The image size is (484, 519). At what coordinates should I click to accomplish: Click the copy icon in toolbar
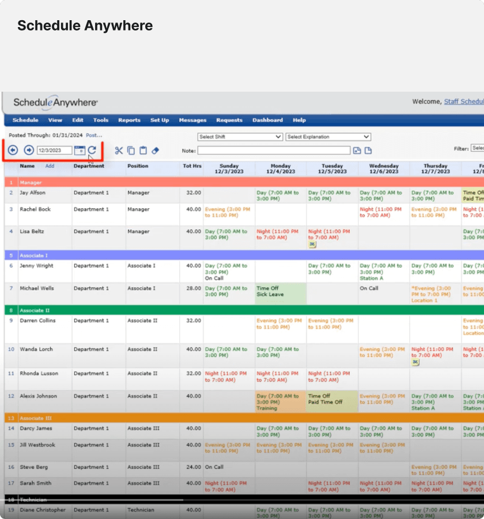pos(131,151)
